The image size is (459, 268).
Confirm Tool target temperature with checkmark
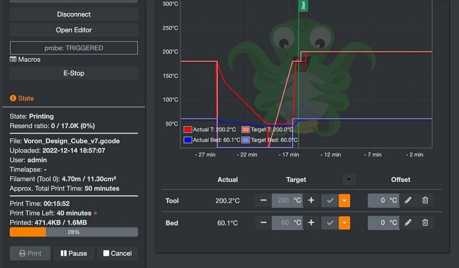point(330,201)
